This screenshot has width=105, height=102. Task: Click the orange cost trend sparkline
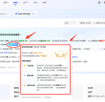click(x=61, y=55)
